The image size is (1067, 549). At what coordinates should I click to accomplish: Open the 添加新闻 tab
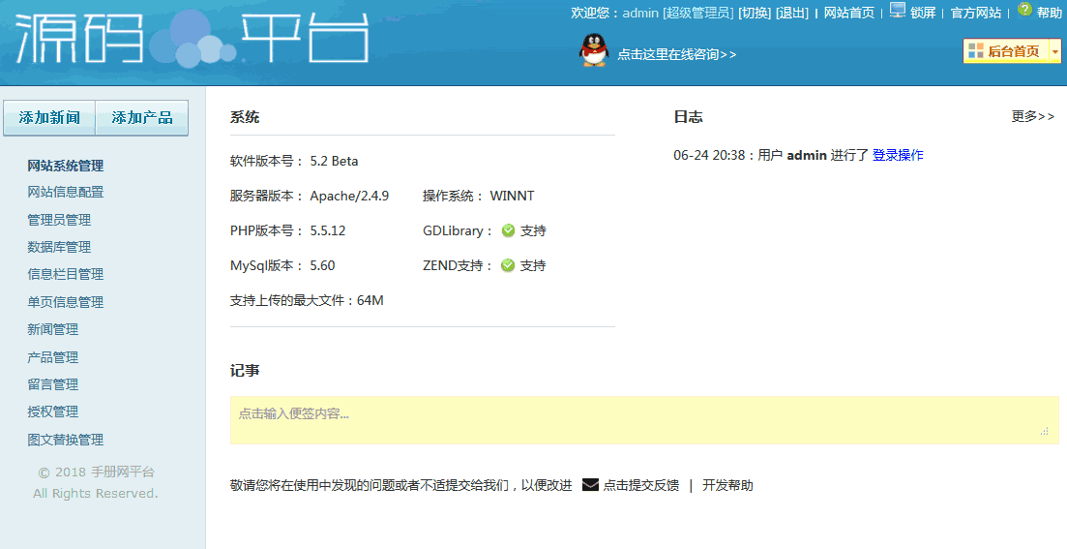click(x=49, y=118)
